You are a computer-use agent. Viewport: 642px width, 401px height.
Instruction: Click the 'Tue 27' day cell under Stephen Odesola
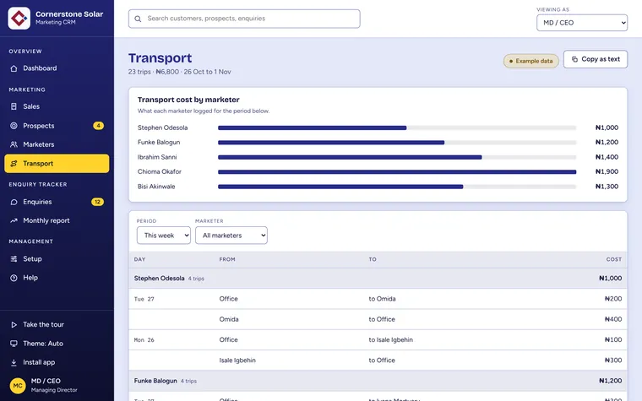tap(144, 299)
